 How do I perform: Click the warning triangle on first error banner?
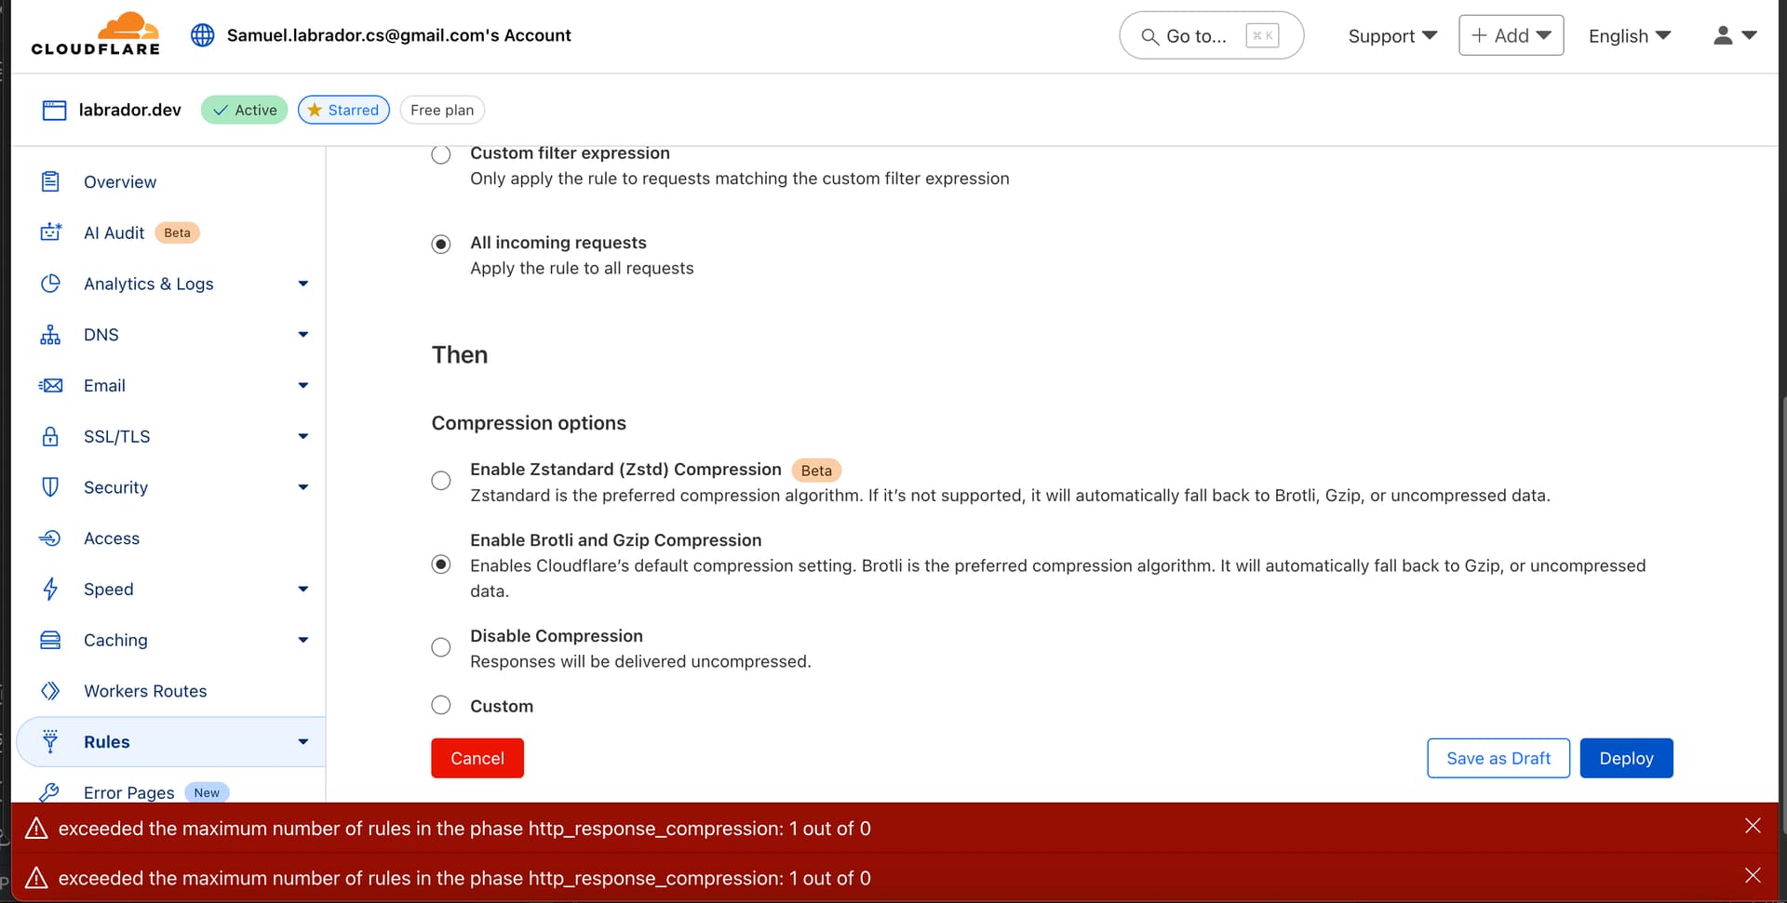click(36, 828)
